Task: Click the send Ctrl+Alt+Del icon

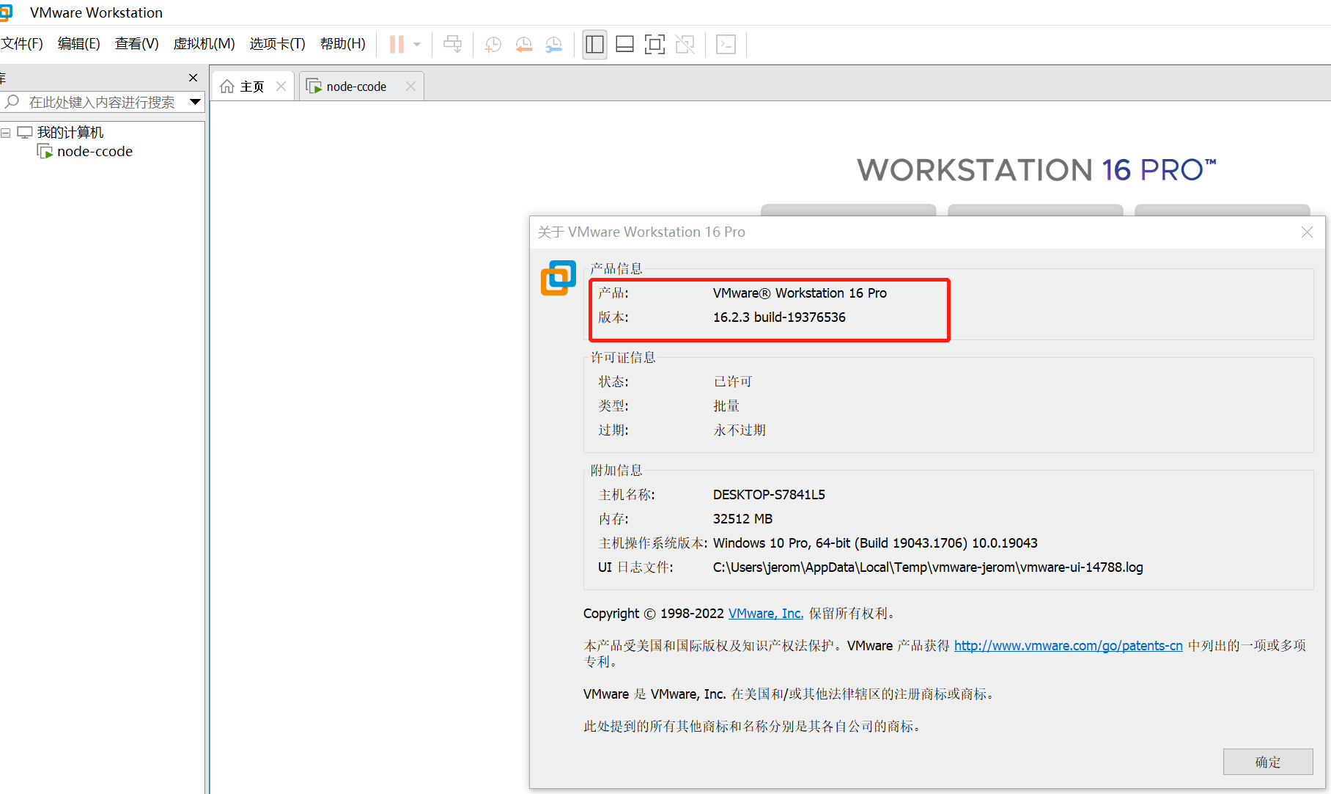Action: click(x=453, y=45)
